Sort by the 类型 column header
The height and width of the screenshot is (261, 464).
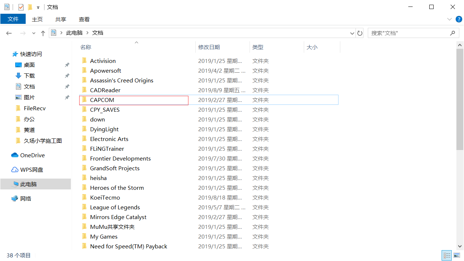pos(258,47)
